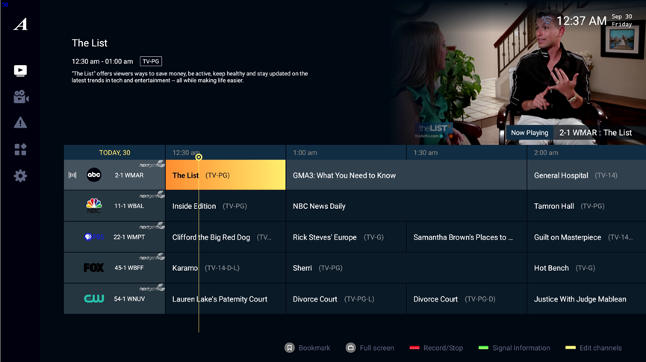Image resolution: width=646 pixels, height=362 pixels.
Task: Select Karamo program cell
Action: pos(226,268)
